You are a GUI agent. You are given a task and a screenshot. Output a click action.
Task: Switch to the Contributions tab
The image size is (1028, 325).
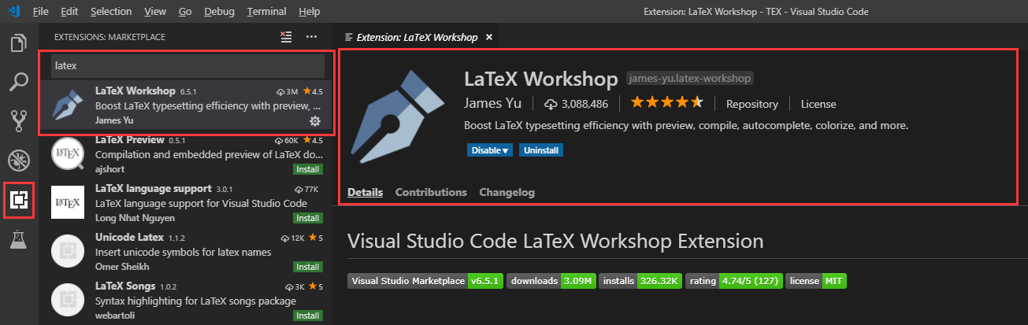coord(431,192)
